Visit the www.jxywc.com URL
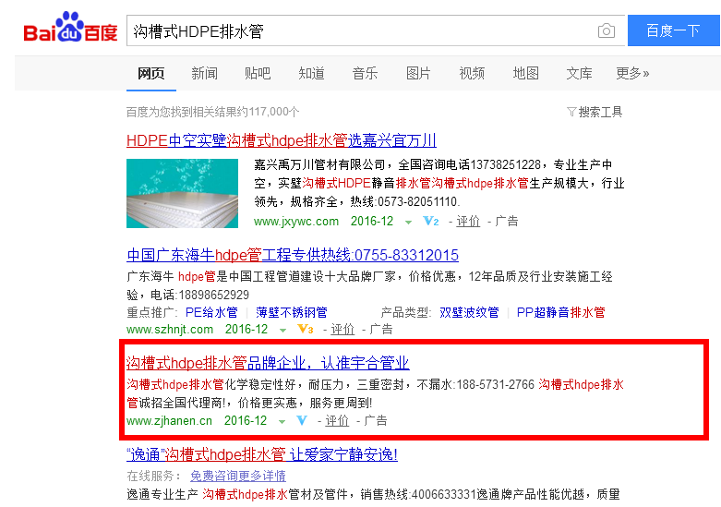Screen dimensions: 721x507 click(x=296, y=222)
